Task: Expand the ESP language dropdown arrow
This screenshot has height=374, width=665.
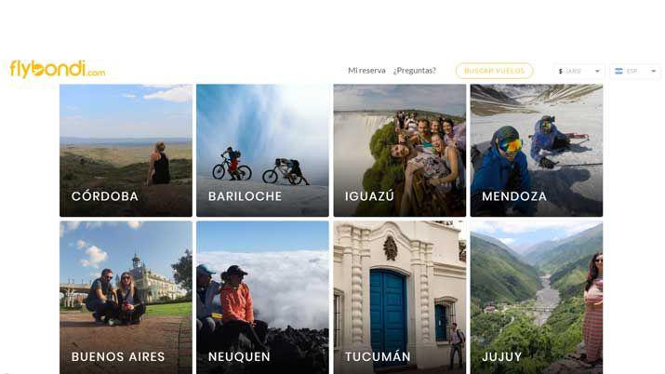Action: click(653, 72)
